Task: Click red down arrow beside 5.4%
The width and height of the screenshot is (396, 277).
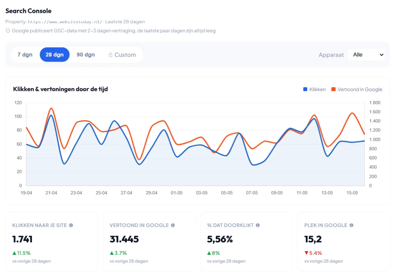Action: click(x=306, y=253)
